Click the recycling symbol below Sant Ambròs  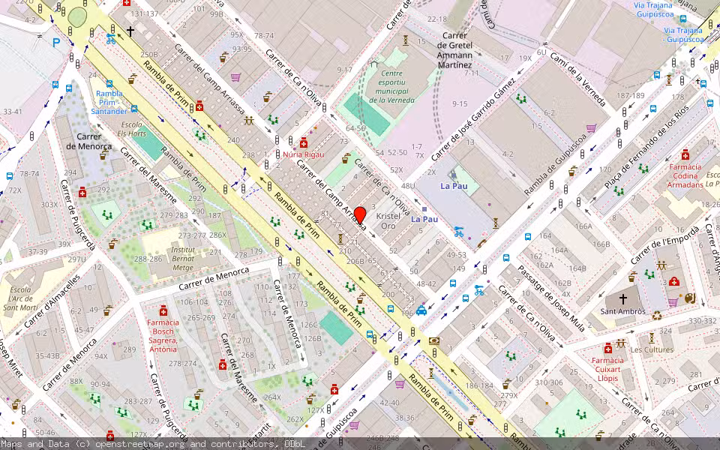click(x=657, y=316)
